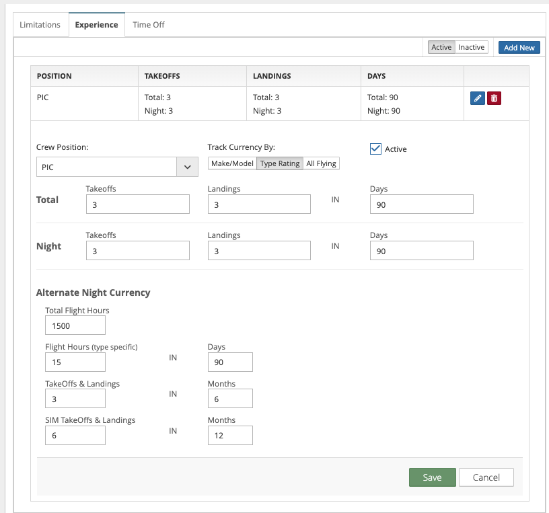Viewport: 549px width, 513px height.
Task: Focus the Total Takeoffs field
Action: [x=138, y=204]
